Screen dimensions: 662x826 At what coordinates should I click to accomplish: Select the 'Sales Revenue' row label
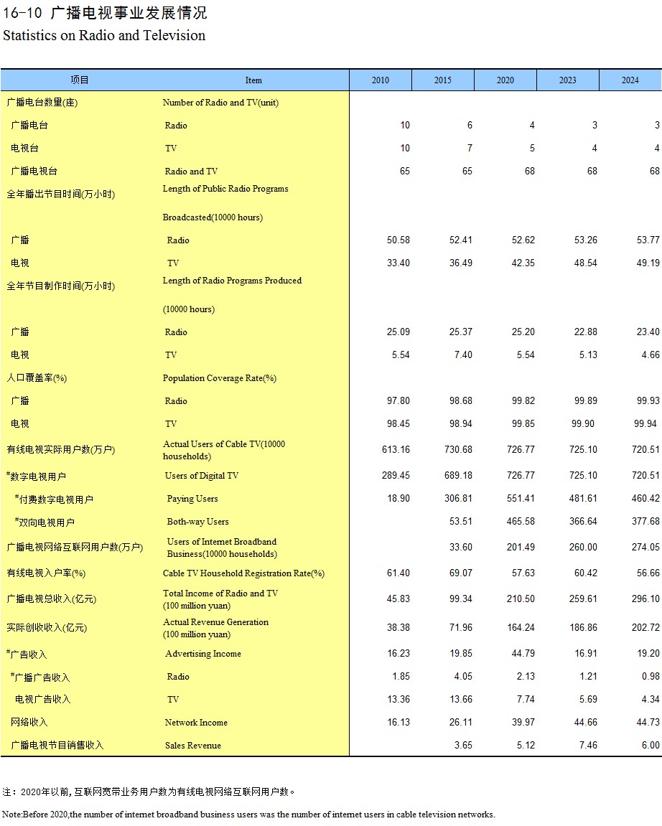tap(193, 746)
